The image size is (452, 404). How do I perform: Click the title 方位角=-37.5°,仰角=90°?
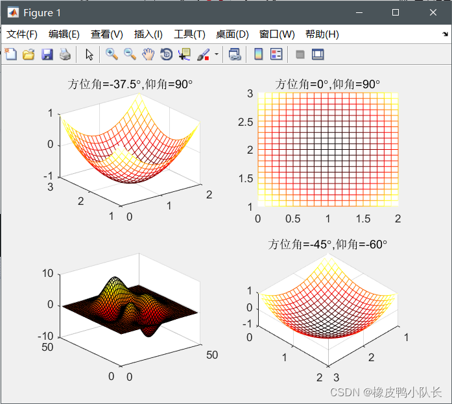tap(130, 84)
